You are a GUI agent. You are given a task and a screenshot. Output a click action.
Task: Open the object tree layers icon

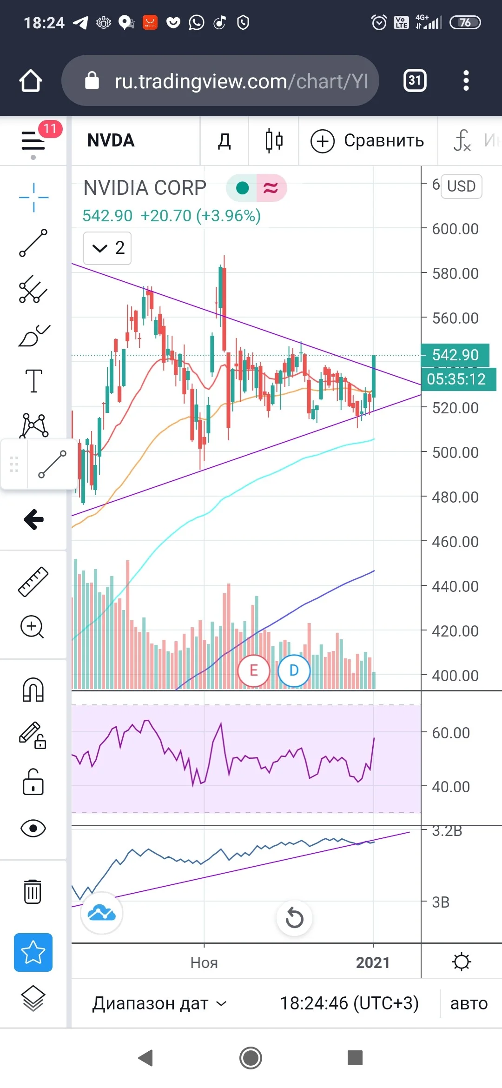tap(33, 999)
